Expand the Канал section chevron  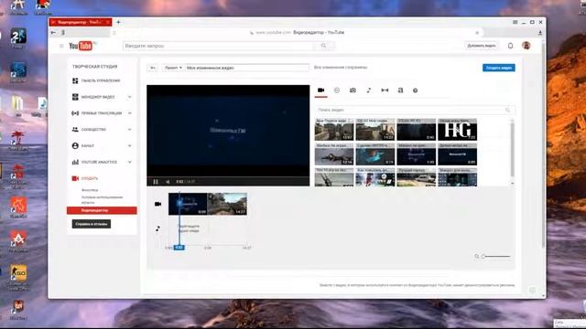click(130, 146)
